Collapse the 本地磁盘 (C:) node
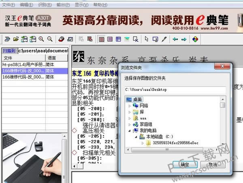243x183 pixels. (x=136, y=137)
